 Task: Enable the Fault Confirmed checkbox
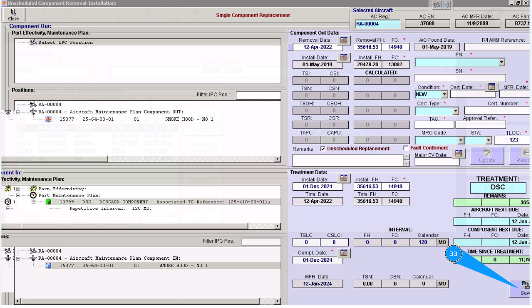[x=406, y=148]
